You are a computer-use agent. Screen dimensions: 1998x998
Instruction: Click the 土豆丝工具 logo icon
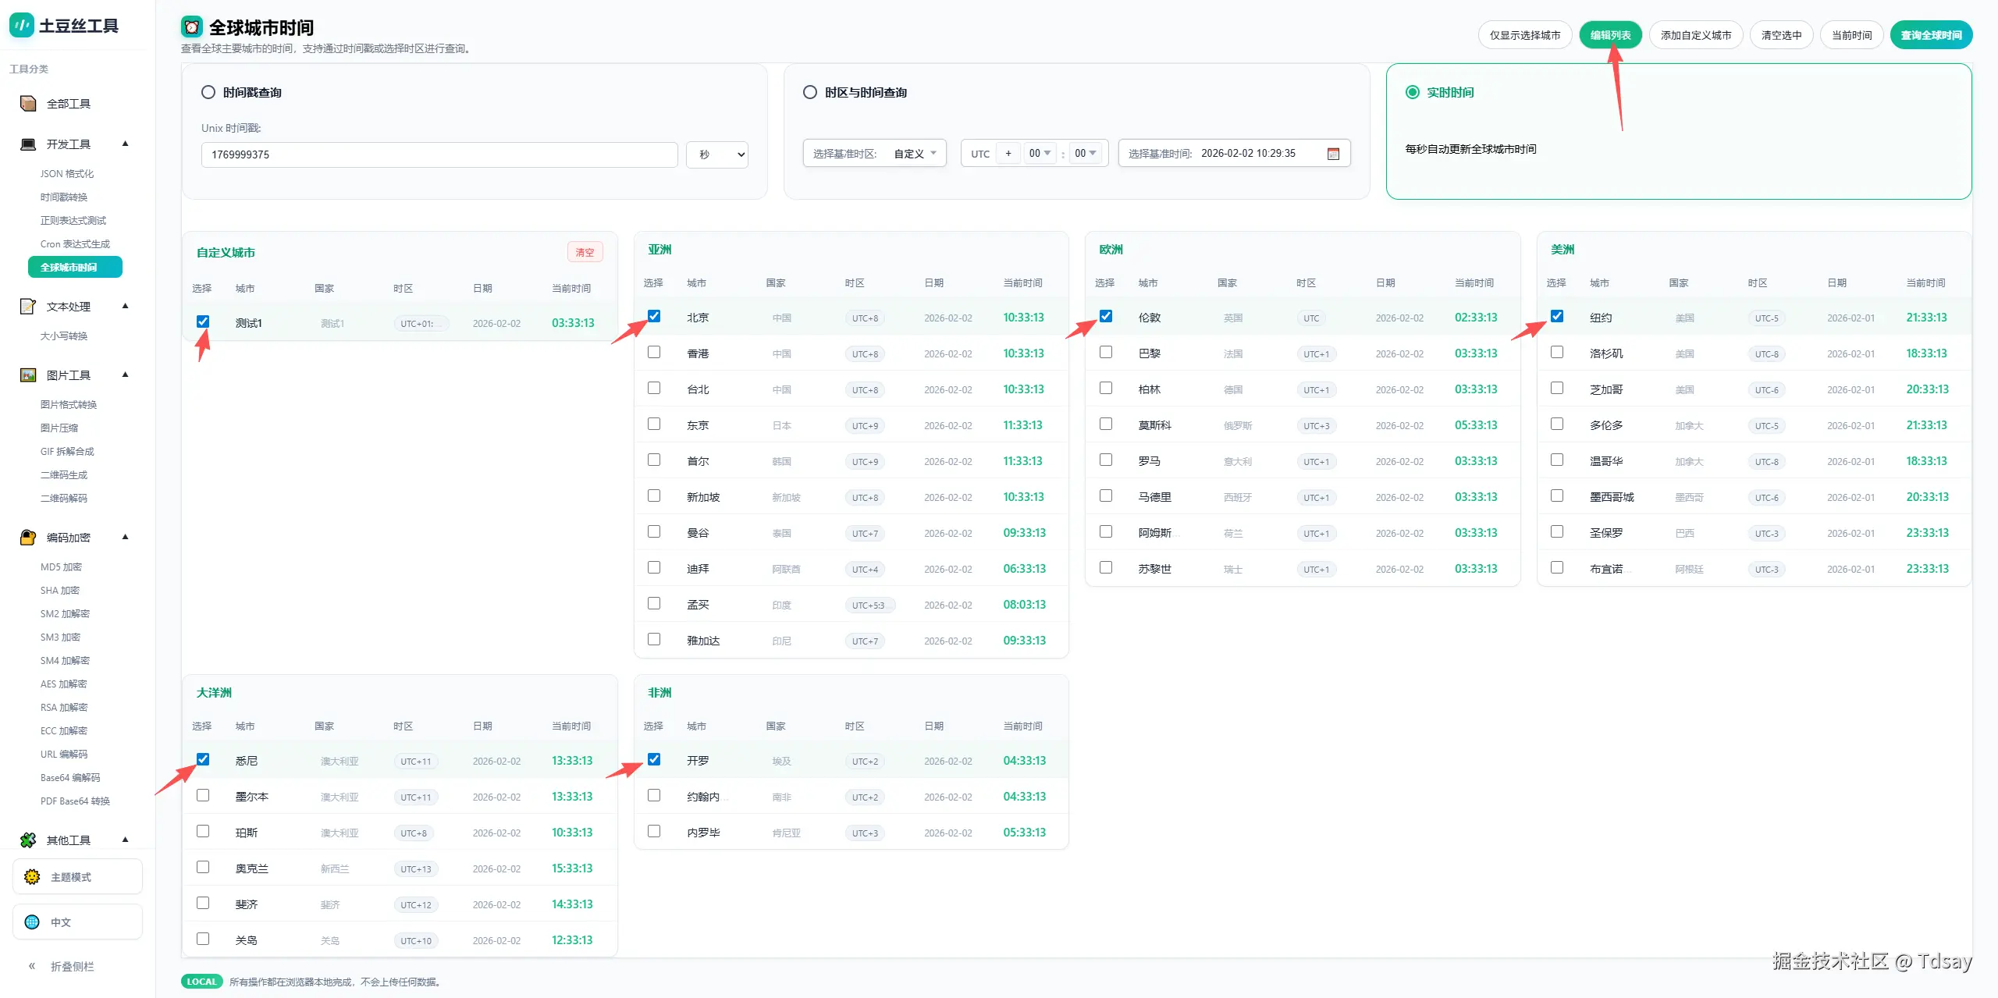coord(22,25)
